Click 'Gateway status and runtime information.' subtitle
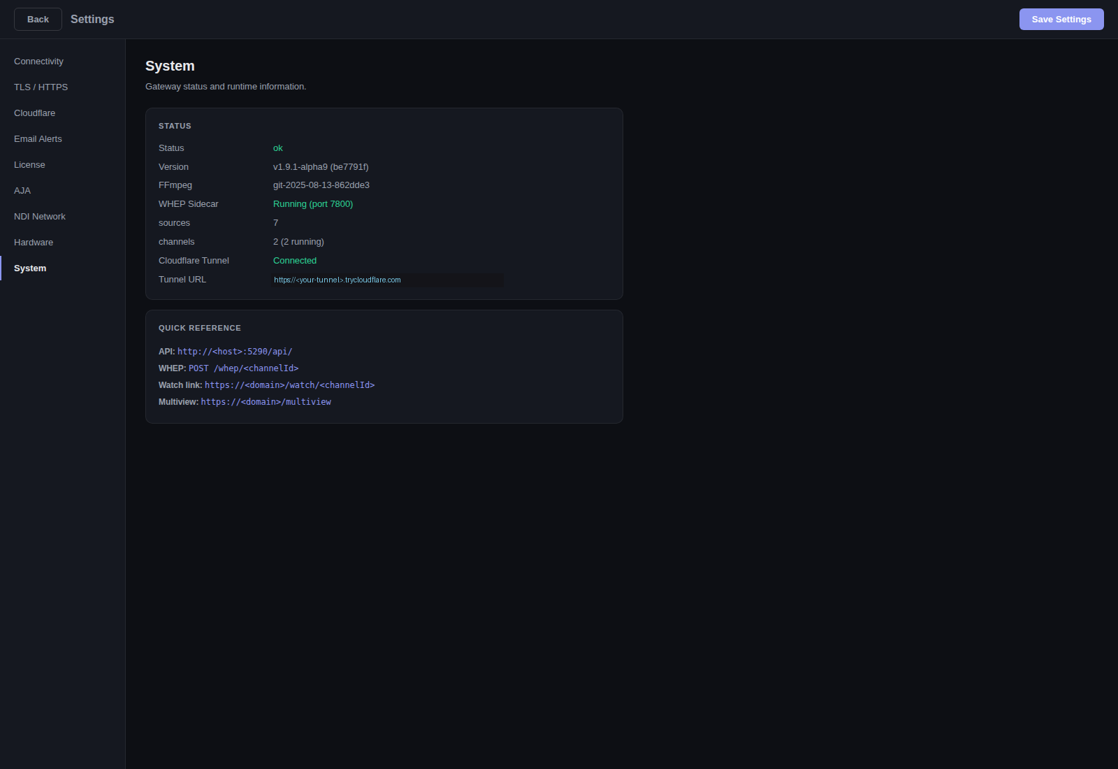This screenshot has height=769, width=1118. (x=226, y=87)
